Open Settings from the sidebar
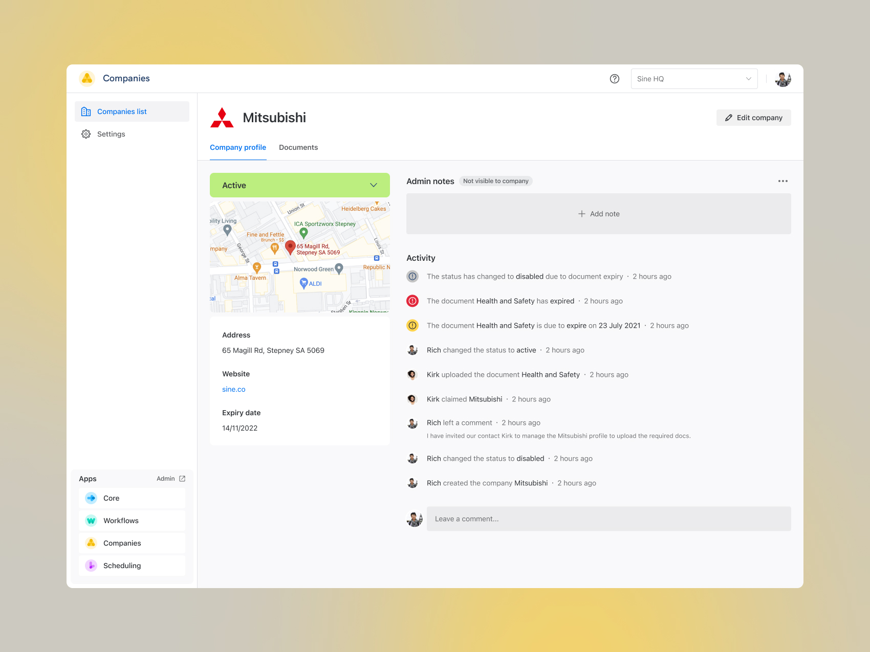870x652 pixels. [x=110, y=133]
